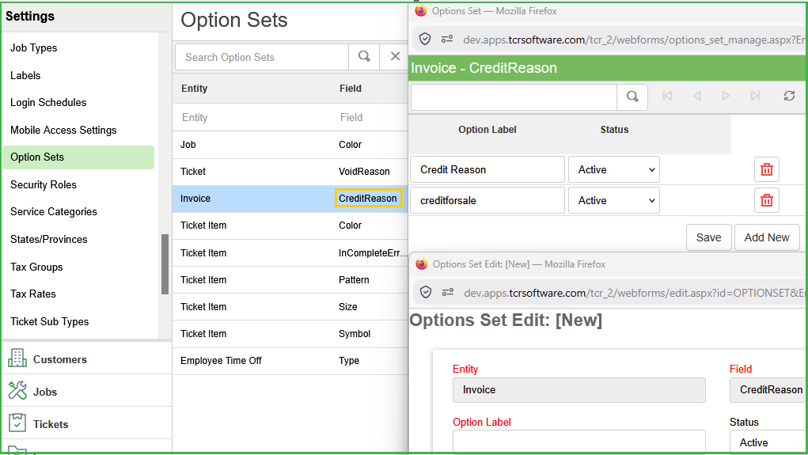
Task: Click the Jobs tools icon
Action: pyautogui.click(x=17, y=391)
